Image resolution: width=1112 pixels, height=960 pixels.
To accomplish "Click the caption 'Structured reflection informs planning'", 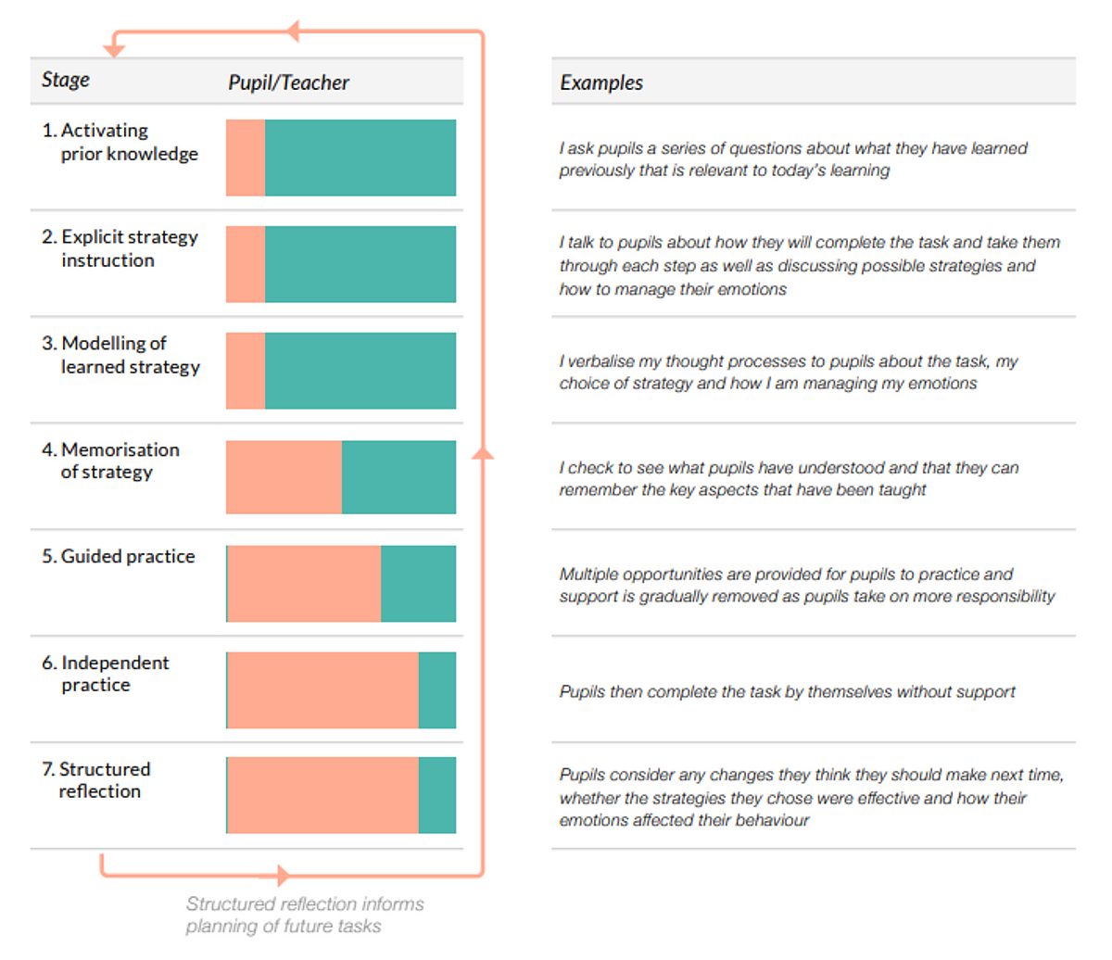I will [305, 915].
